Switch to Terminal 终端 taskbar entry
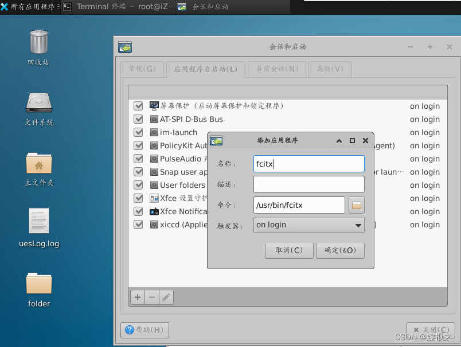The width and height of the screenshot is (461, 347). coord(119,6)
